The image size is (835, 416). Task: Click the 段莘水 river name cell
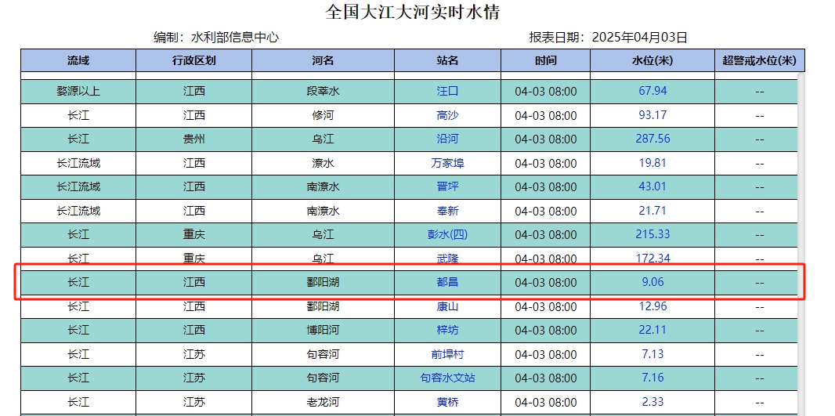324,91
